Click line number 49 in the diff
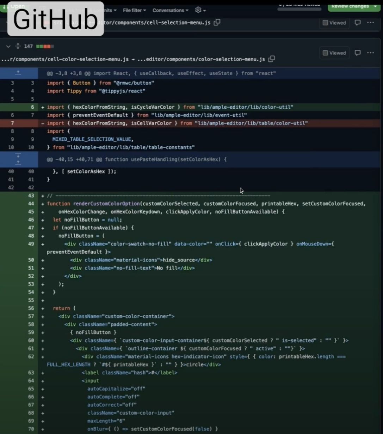Screen dimensions: 383x434 [31, 244]
